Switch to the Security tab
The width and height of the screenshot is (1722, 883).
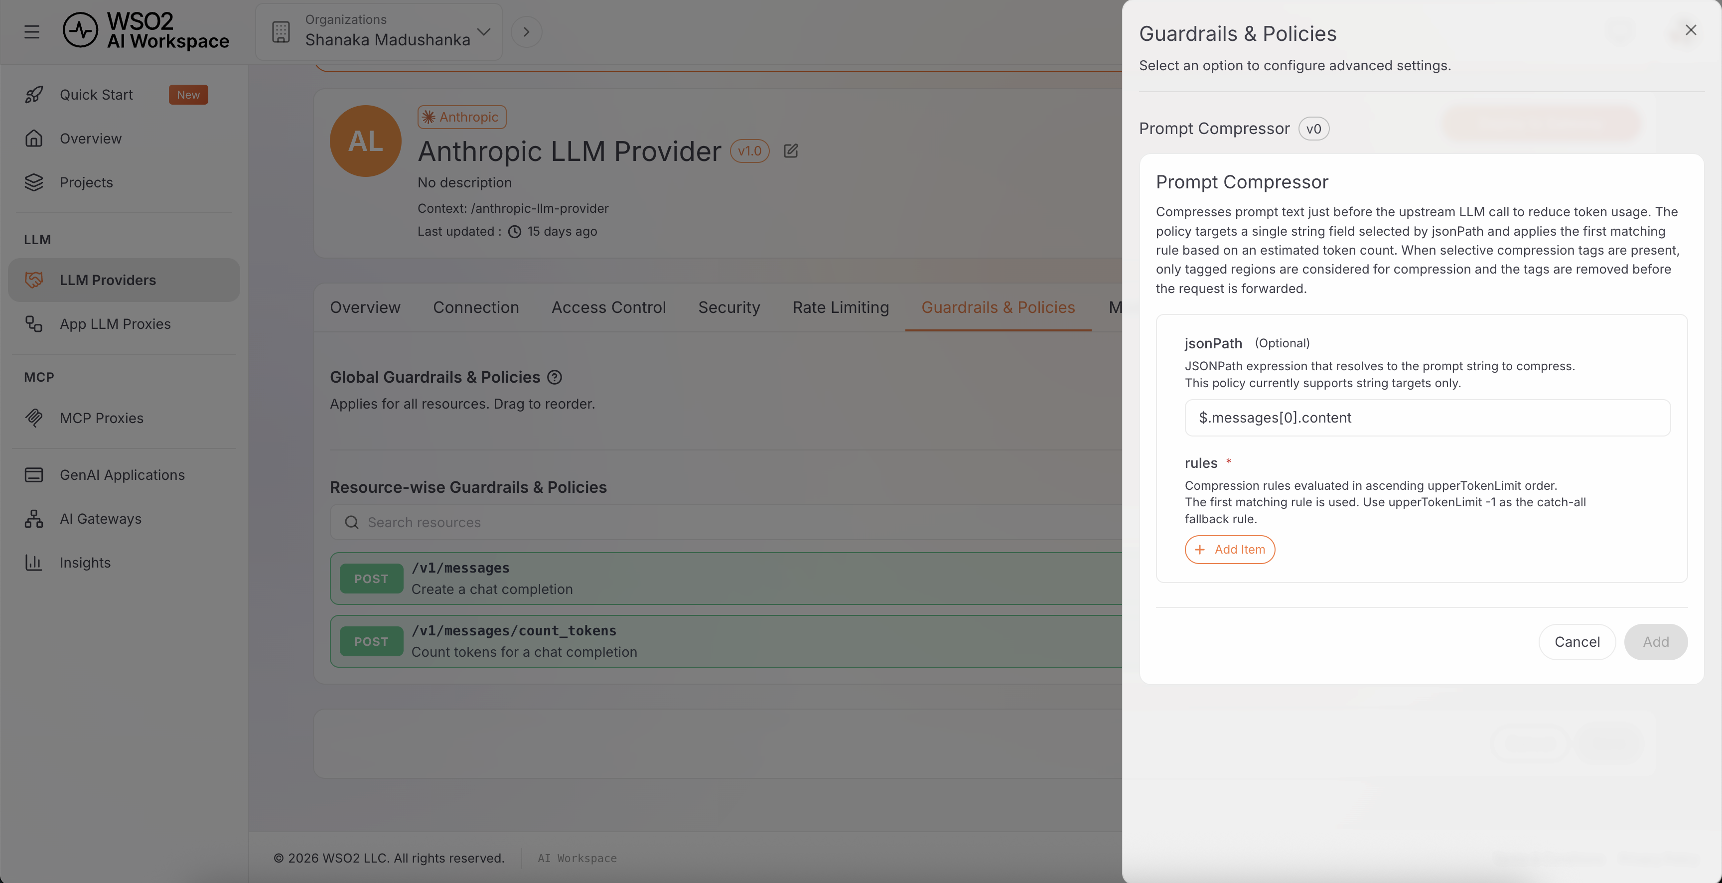729,307
